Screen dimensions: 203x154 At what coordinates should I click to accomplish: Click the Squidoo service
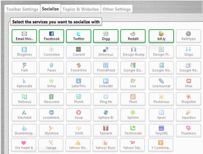[188, 115]
